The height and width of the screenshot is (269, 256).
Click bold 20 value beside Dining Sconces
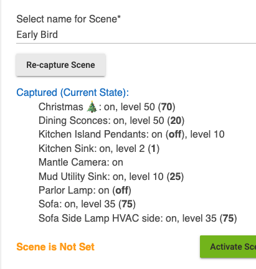point(176,121)
